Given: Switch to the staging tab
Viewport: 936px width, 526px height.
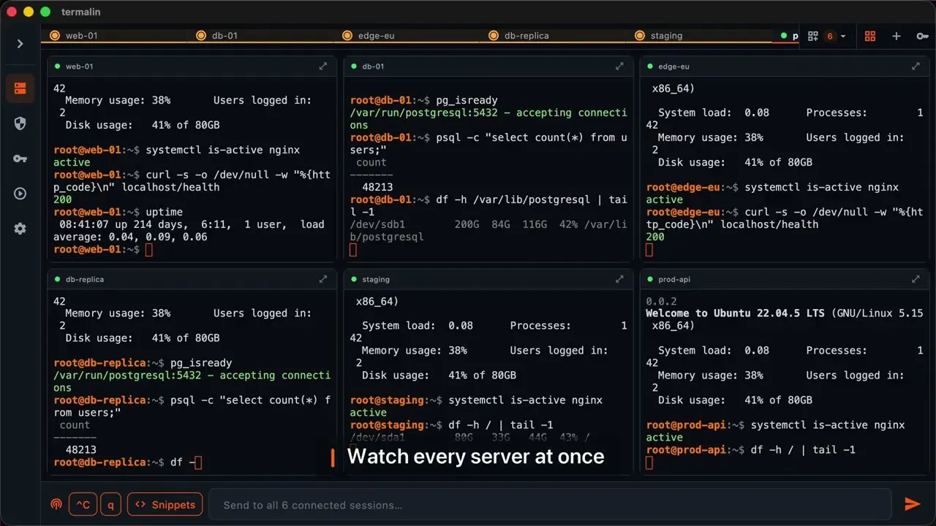Looking at the screenshot, I should click(698, 35).
